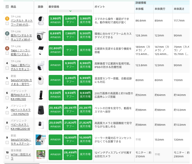The height and width of the screenshot is (164, 192).
Task: Click the gold rank 1 badge icon
Action: tap(7, 19)
